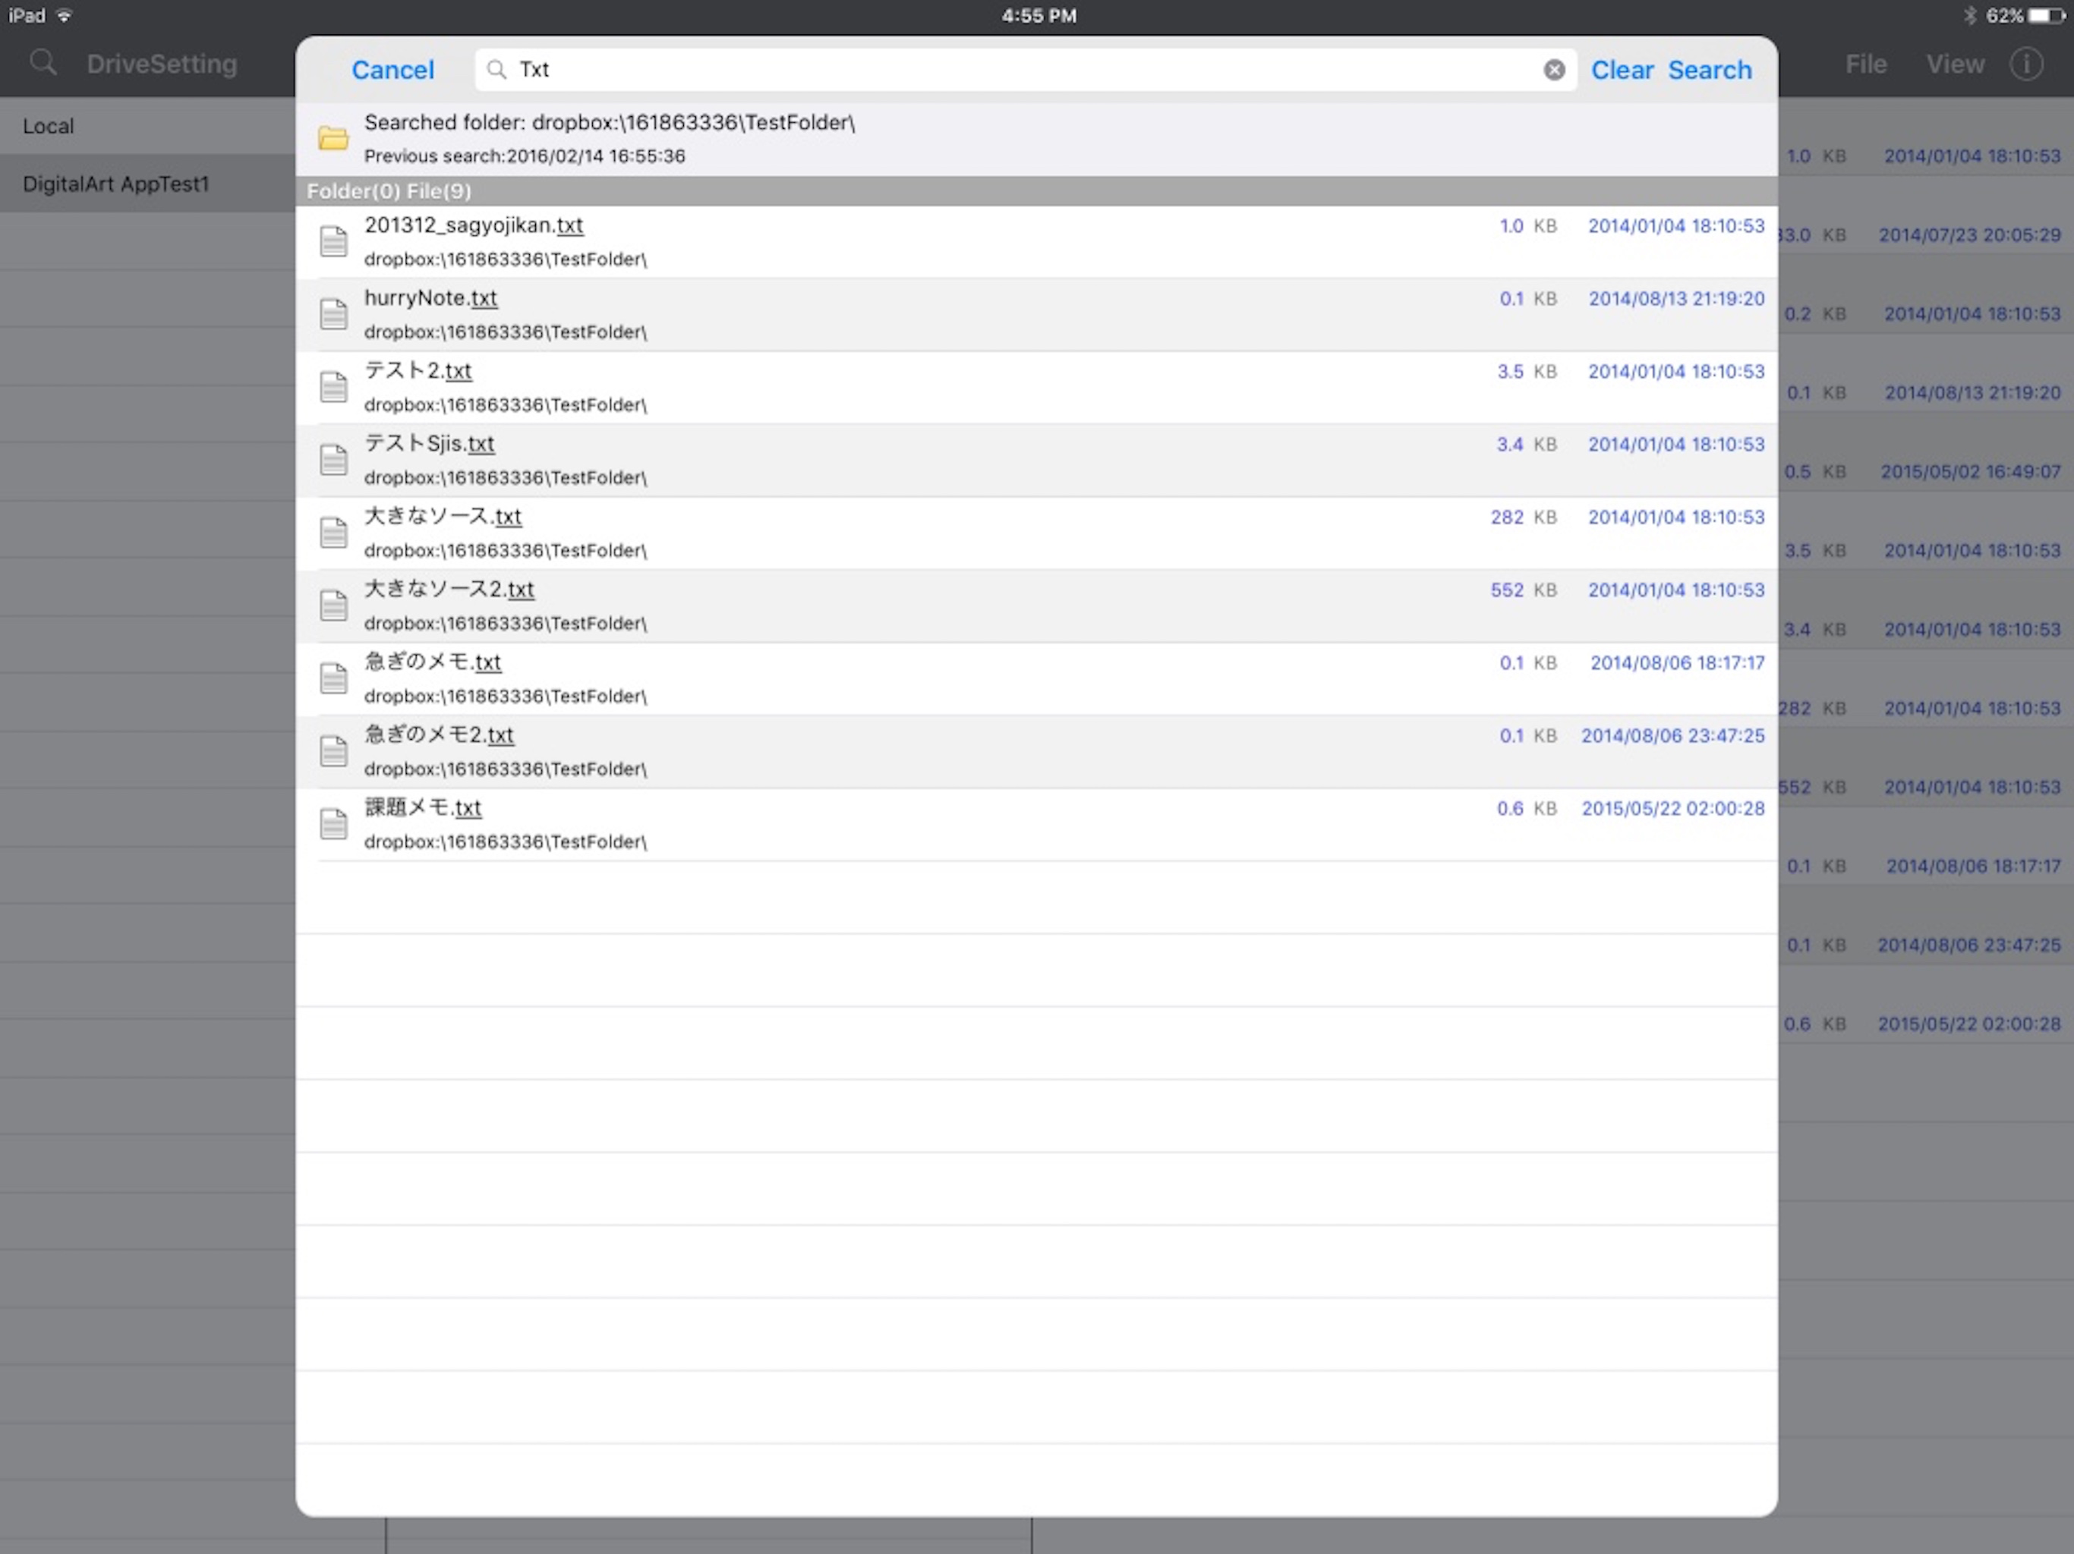Click background date 2015/05/02 16:49:07
This screenshot has width=2074, height=1554.
click(x=1970, y=471)
